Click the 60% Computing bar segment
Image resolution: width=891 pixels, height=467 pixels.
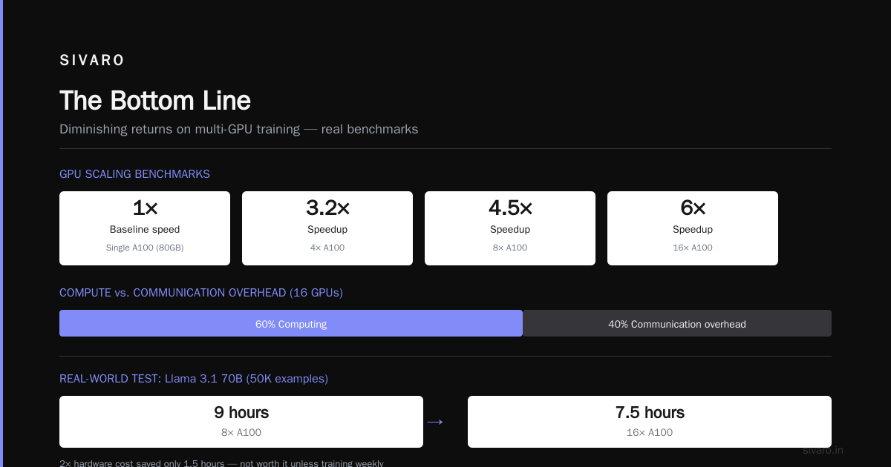tap(291, 323)
